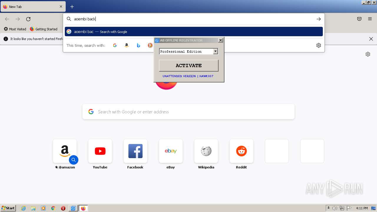This screenshot has height=212, width=377.
Task: Open the Professional Edition dropdown arrow
Action: (216, 51)
